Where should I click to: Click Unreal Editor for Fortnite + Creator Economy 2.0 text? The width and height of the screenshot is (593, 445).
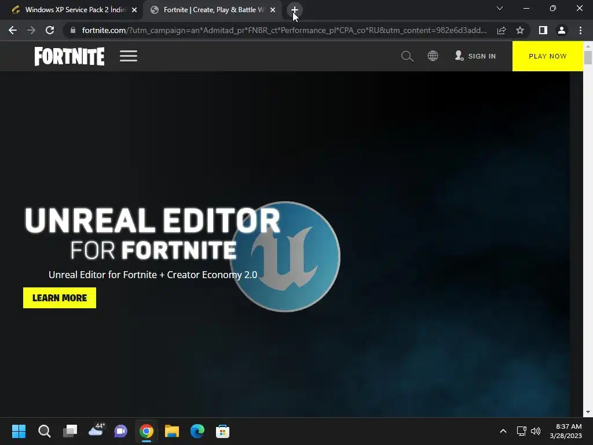(x=153, y=275)
